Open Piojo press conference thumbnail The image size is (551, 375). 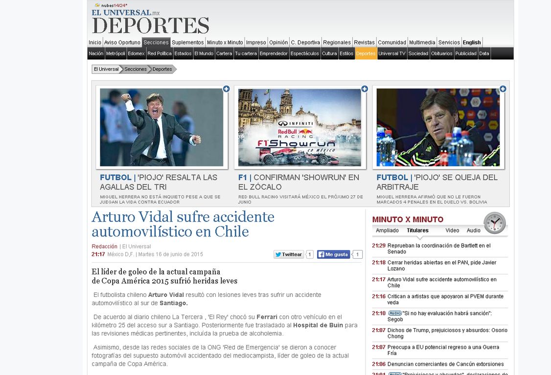click(x=438, y=127)
